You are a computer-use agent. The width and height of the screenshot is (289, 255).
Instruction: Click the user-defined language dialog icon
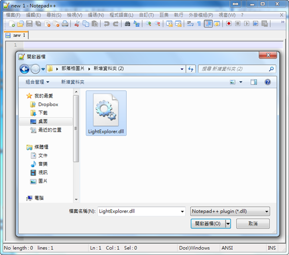[x=217, y=24]
